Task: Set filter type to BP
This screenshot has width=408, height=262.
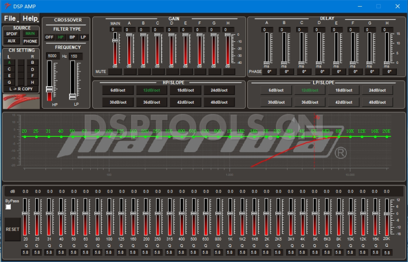Action: 72,37
